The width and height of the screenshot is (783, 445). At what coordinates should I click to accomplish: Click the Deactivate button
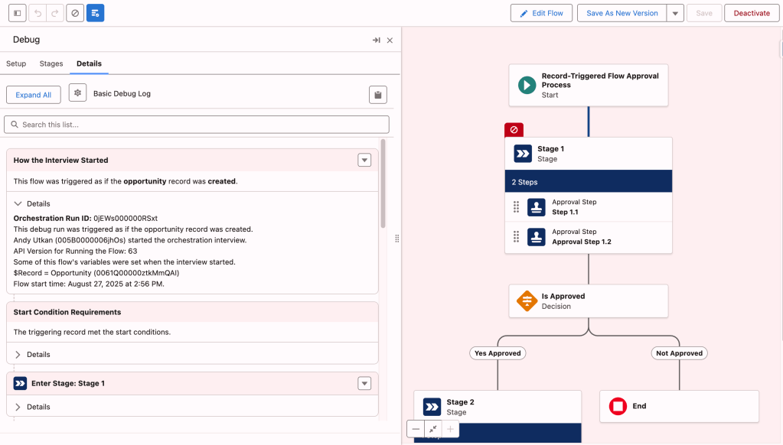[x=751, y=13]
